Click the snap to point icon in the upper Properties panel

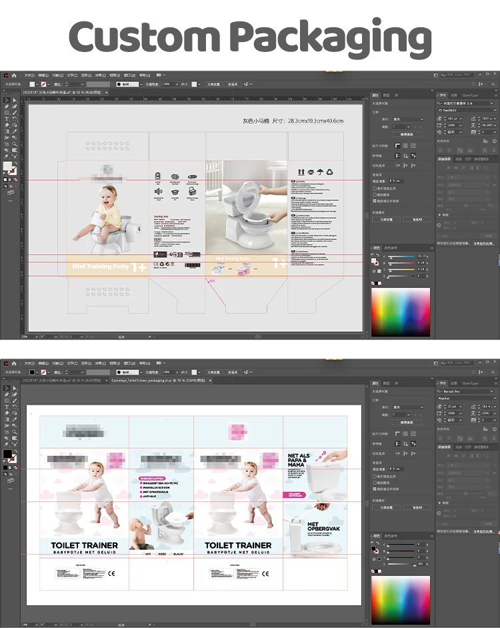(x=398, y=165)
